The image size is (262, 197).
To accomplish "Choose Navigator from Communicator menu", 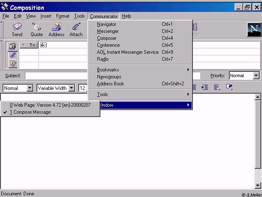I will click(x=140, y=24).
